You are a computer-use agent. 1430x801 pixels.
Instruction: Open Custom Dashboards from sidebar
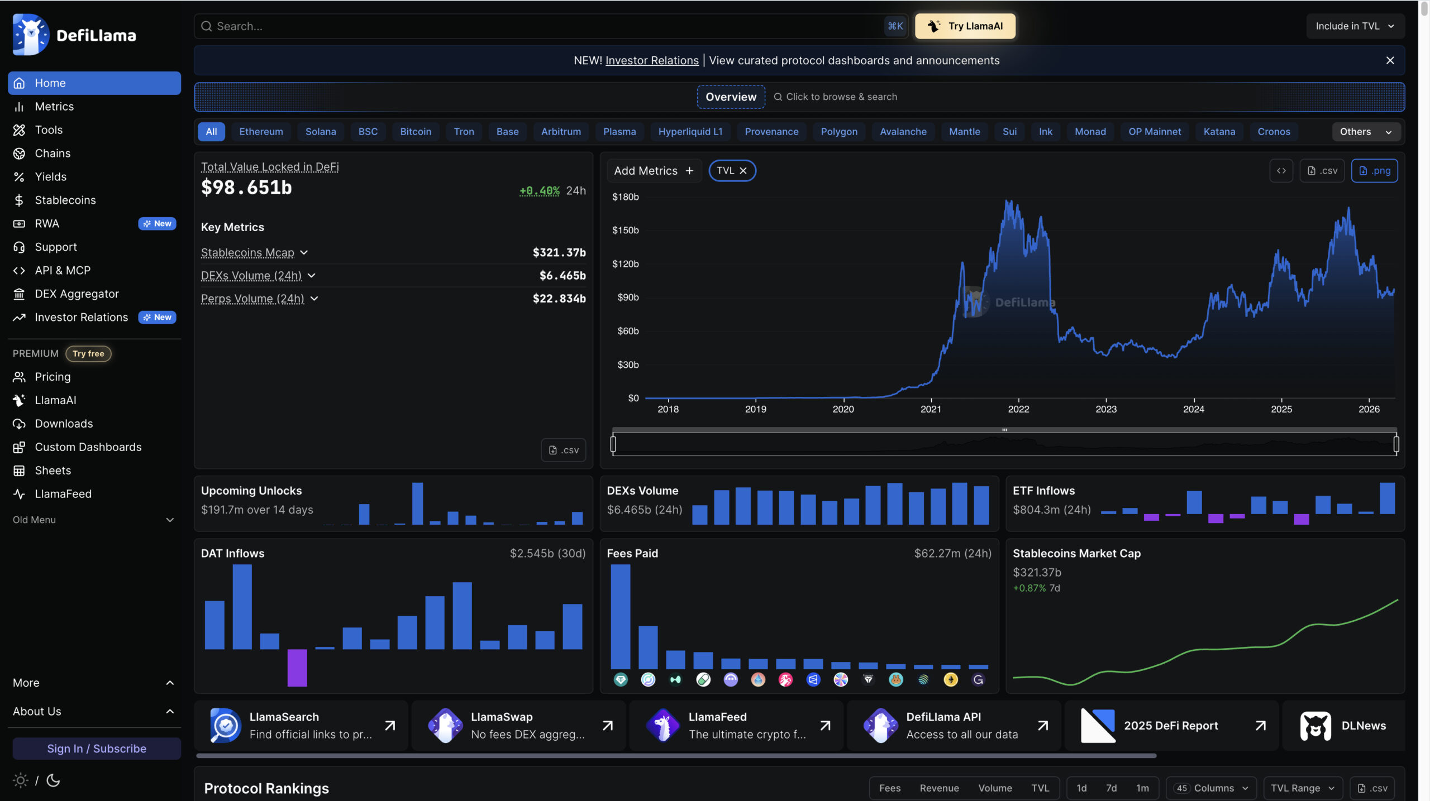tap(94, 447)
